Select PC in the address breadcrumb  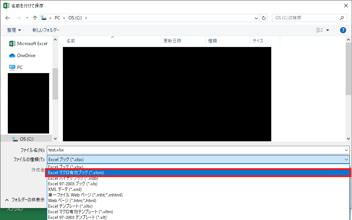(x=57, y=18)
